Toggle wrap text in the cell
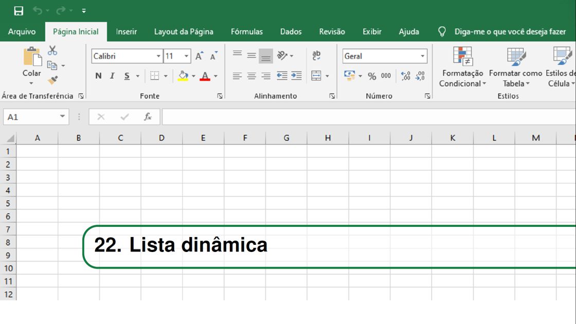This screenshot has width=576, height=324. click(x=316, y=56)
